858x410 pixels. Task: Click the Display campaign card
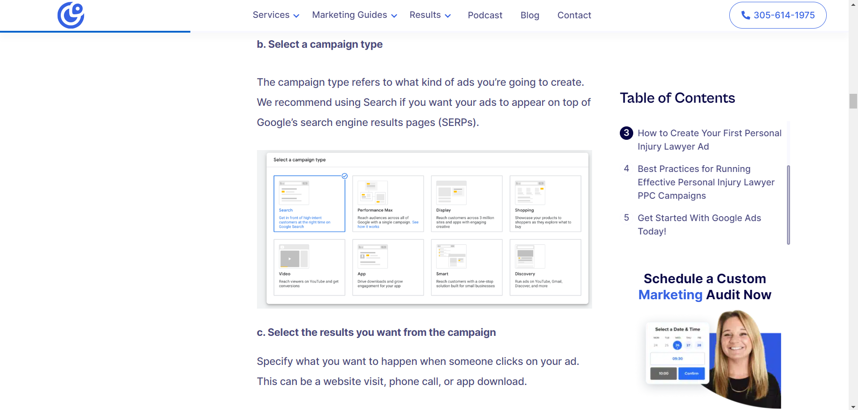pos(467,204)
